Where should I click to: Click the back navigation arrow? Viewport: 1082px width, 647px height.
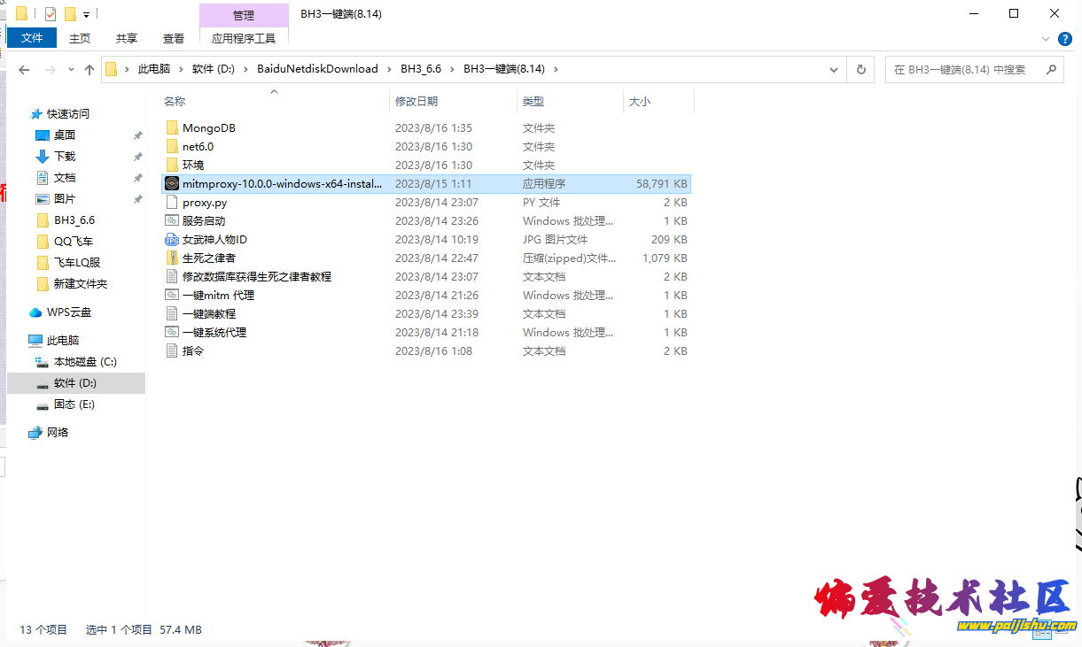click(x=24, y=69)
